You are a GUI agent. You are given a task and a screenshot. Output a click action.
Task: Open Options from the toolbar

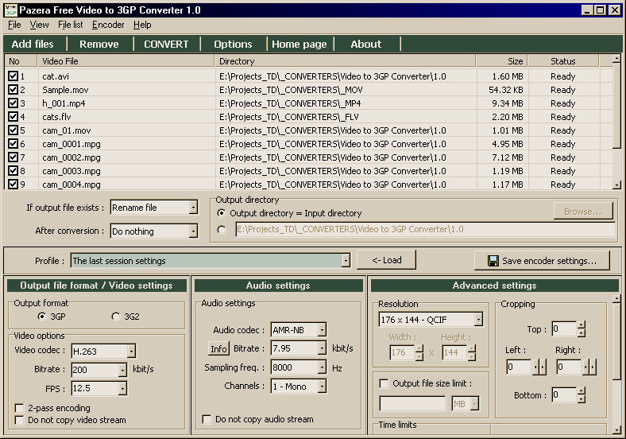pos(233,44)
